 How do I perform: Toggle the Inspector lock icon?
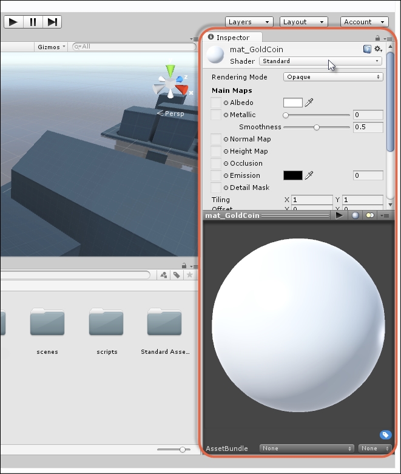(377, 38)
